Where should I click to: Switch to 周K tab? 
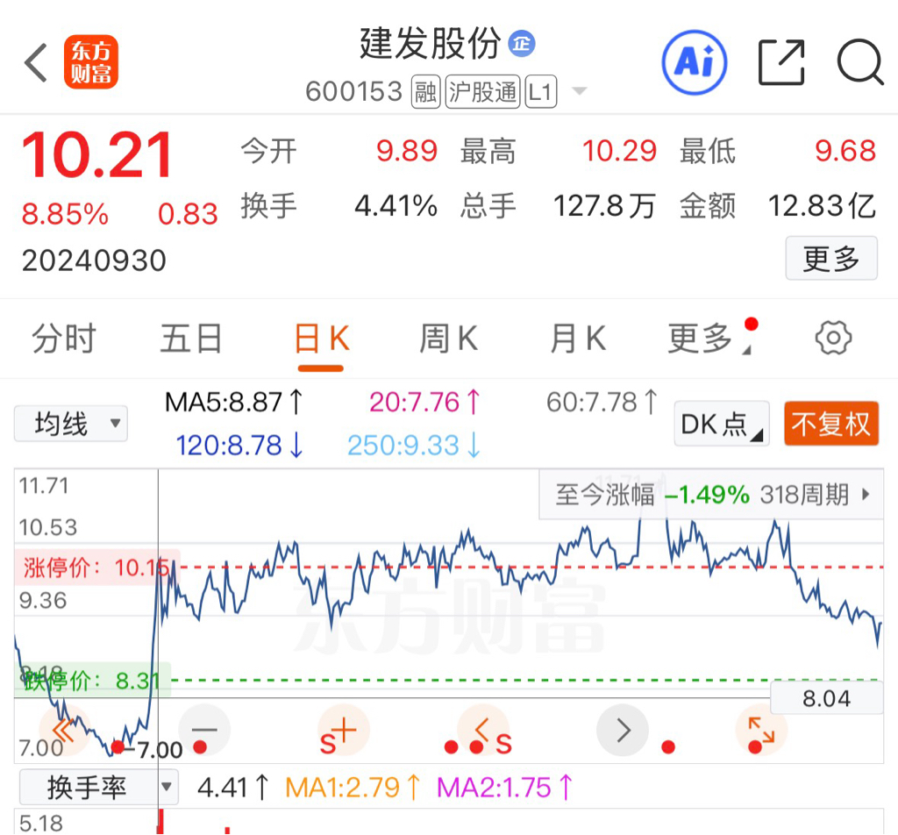tap(449, 338)
